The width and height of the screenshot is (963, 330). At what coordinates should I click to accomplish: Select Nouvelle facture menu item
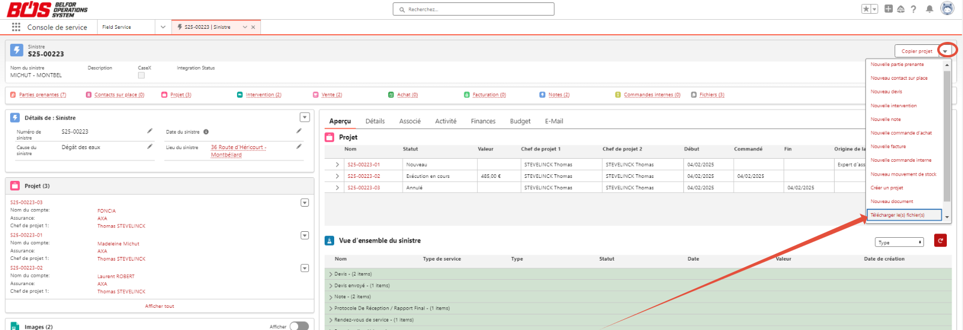pyautogui.click(x=888, y=146)
